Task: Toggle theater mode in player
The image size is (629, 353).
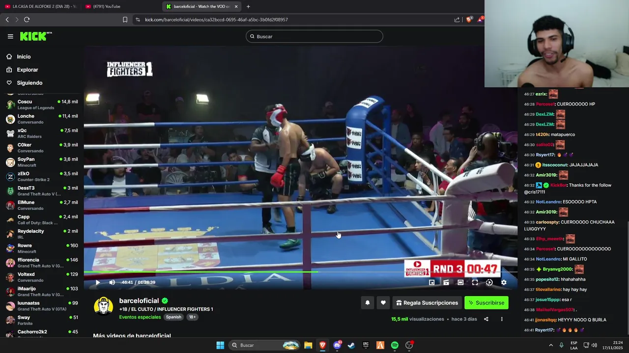Action: tap(460, 282)
